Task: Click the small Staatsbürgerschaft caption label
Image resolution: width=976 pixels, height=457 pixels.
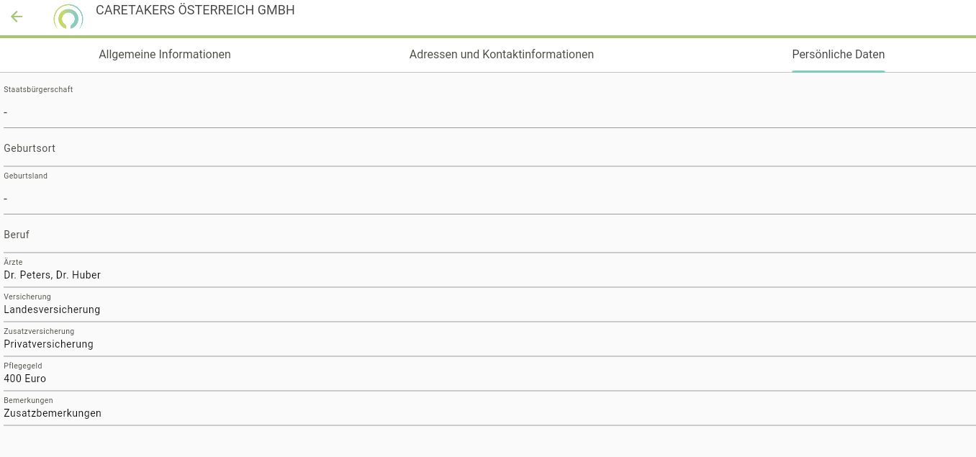Action: 38,90
